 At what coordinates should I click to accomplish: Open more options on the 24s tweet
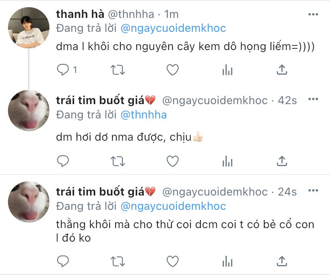click(x=314, y=192)
